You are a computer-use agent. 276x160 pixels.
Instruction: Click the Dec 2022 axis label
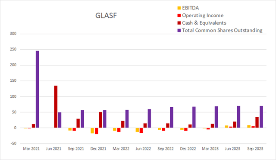click(x=188, y=149)
